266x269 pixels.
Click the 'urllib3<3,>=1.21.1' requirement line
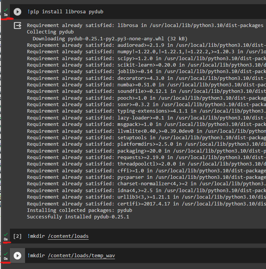pos(146,197)
